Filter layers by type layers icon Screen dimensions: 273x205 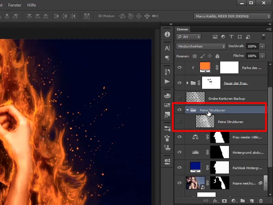click(231, 37)
